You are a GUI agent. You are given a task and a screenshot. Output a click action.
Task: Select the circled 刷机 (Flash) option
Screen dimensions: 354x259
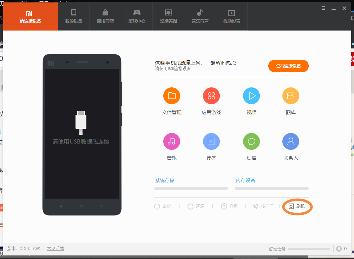tap(297, 206)
